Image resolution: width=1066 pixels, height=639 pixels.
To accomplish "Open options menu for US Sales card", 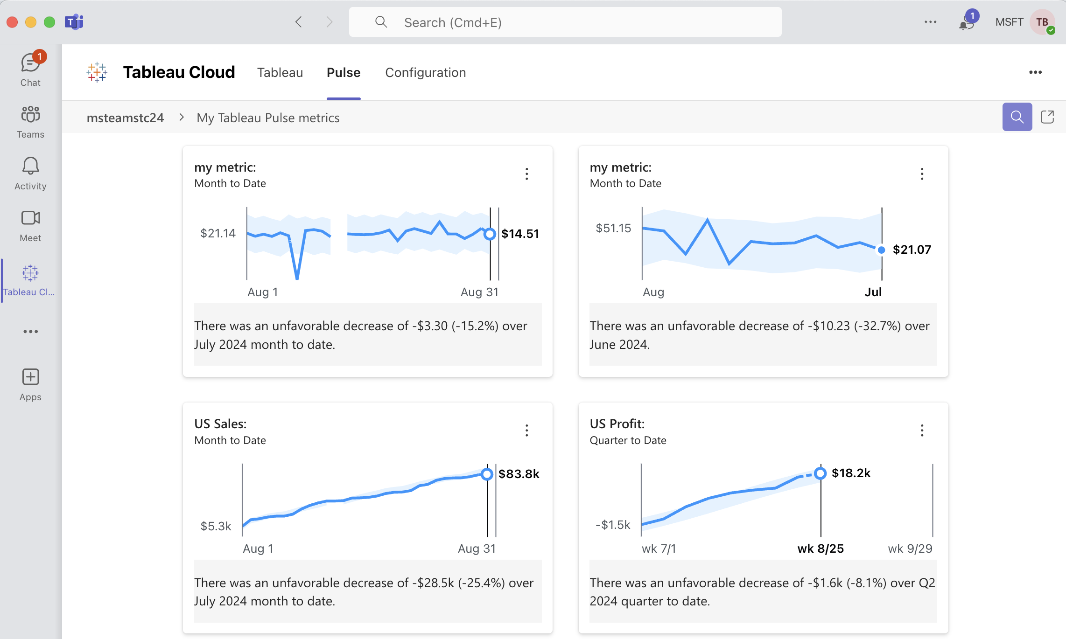I will pyautogui.click(x=526, y=430).
